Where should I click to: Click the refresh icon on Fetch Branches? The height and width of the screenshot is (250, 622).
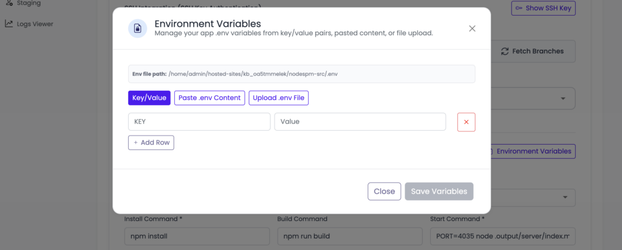click(505, 51)
